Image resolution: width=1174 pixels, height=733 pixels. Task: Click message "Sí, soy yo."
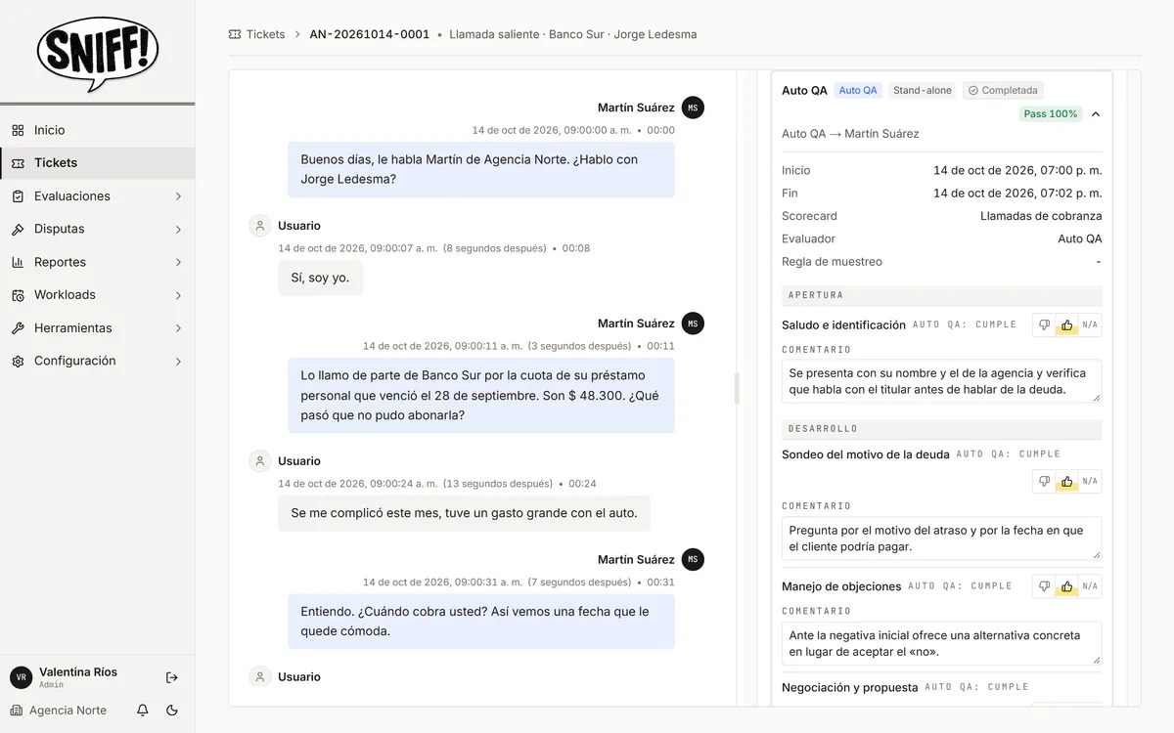point(320,278)
